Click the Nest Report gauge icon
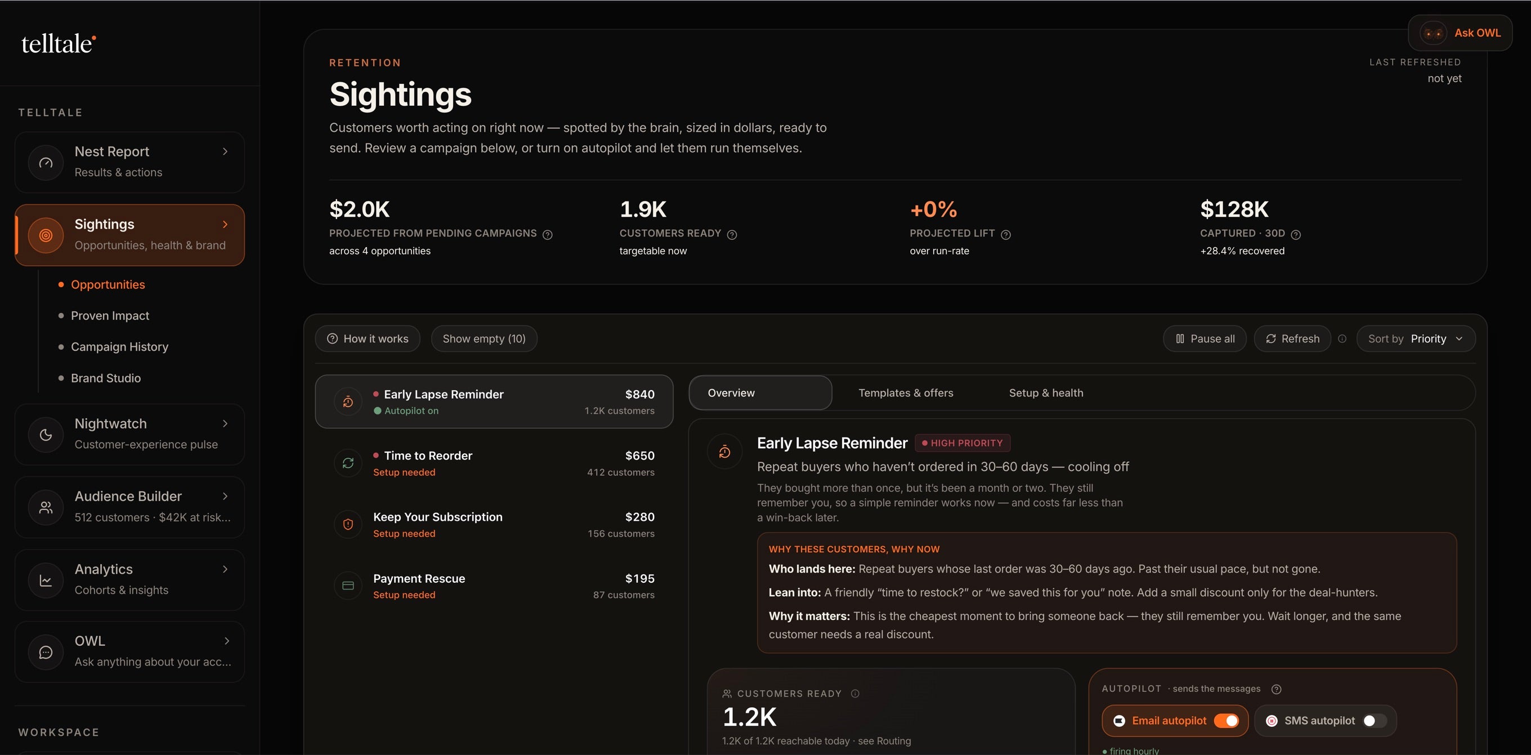The height and width of the screenshot is (755, 1531). pyautogui.click(x=46, y=162)
